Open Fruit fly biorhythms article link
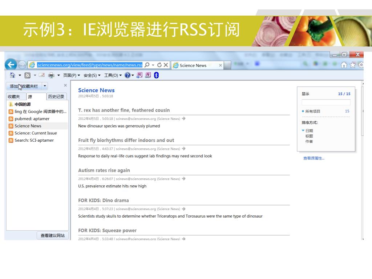Screen dimensions: 372x279 pos(126,140)
